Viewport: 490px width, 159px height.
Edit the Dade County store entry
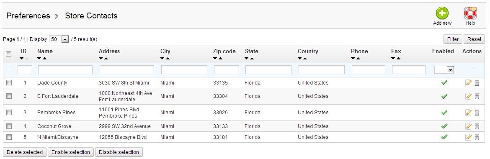[x=469, y=83]
